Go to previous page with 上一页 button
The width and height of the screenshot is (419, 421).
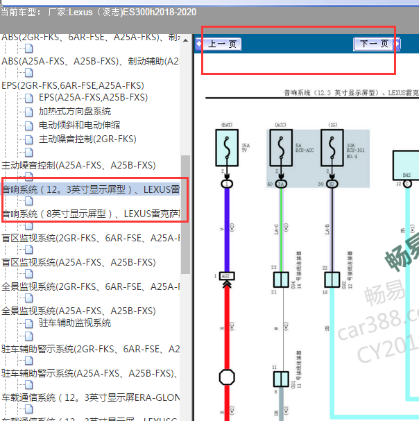click(219, 44)
